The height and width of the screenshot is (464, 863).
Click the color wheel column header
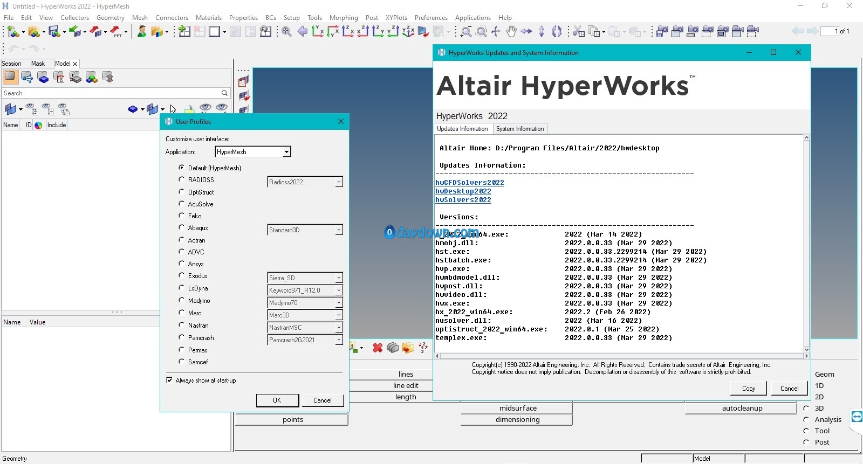[38, 125]
